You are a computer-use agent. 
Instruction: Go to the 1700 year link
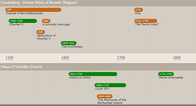121,58
